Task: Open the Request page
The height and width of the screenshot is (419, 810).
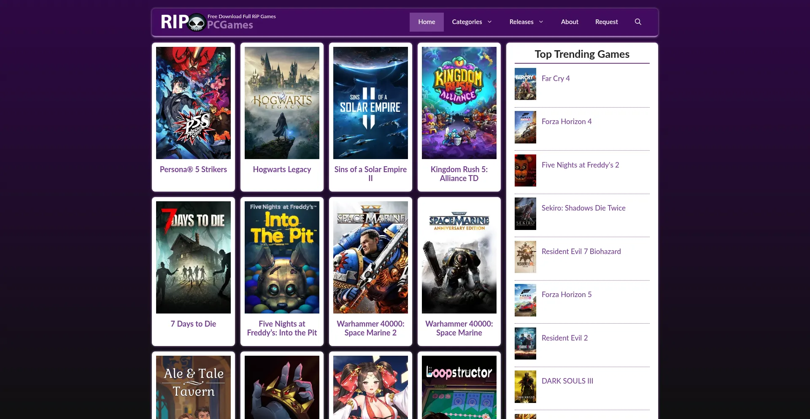Action: [606, 22]
